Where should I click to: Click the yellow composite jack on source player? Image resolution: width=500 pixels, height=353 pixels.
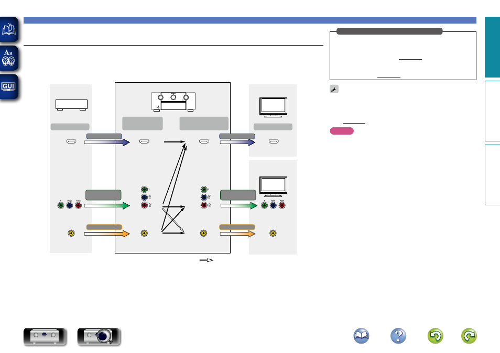coord(71,233)
